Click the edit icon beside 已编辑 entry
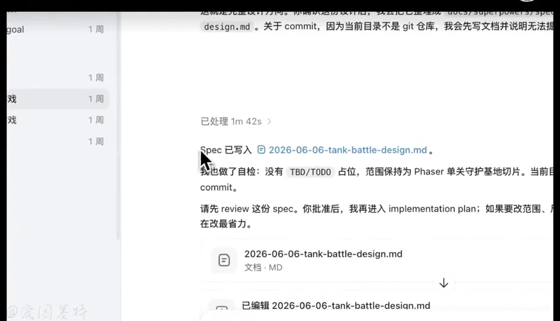This screenshot has width=560, height=321. pos(222,308)
